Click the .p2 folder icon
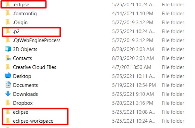195x128 pixels. [8, 31]
